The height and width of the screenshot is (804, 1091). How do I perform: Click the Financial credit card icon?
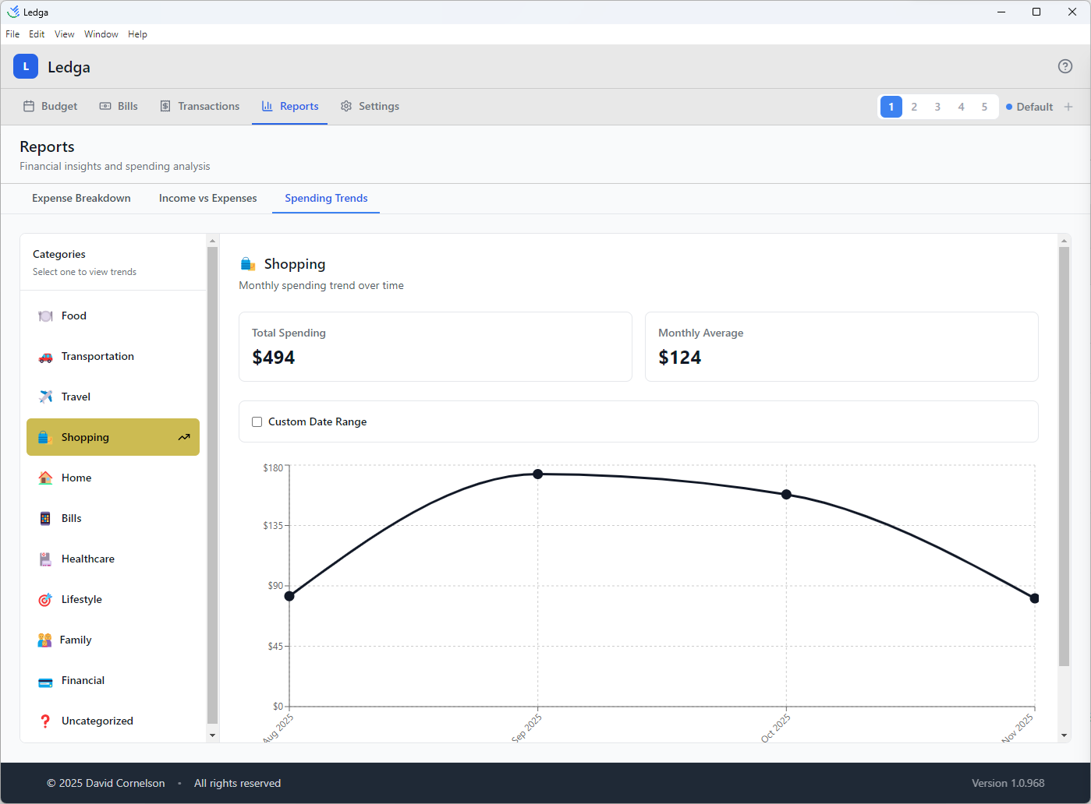pos(45,682)
